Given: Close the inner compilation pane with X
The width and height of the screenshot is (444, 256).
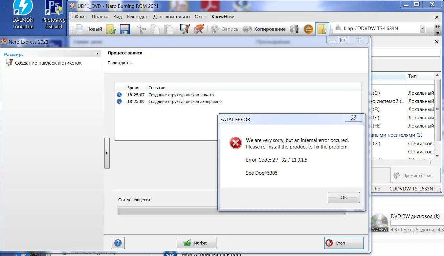Looking at the screenshot, I should 436,42.
